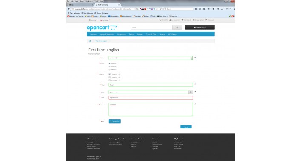Reload the page with the refresh icon

pyautogui.click(x=161, y=9)
